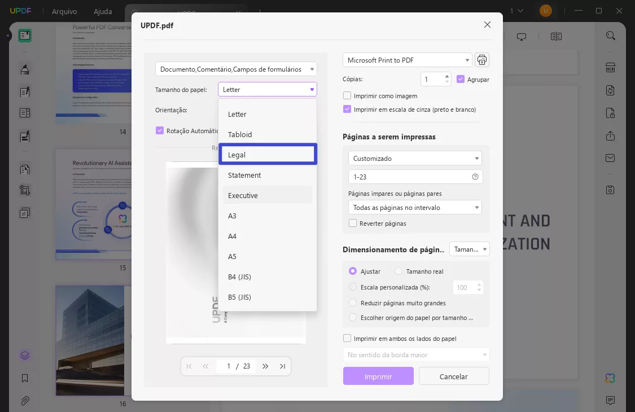The height and width of the screenshot is (412, 635).
Task: Toggle the Agrupar checkbox
Action: (461, 80)
